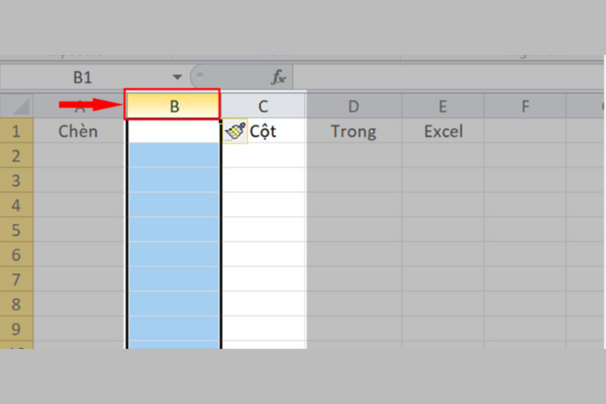Select column F header
The width and height of the screenshot is (606, 404).
click(525, 107)
